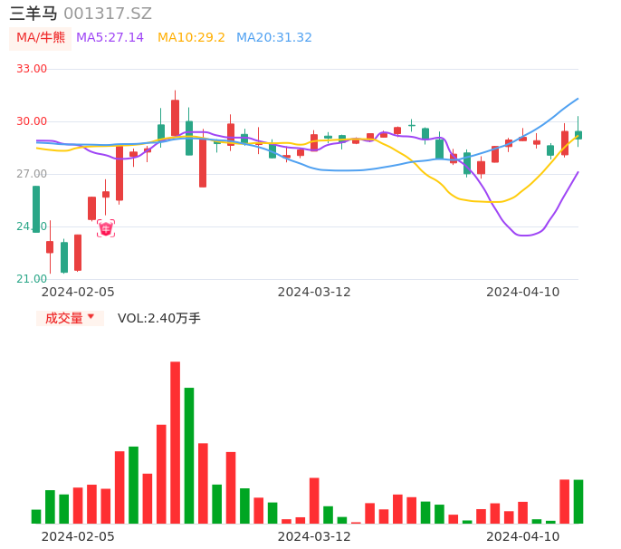The width and height of the screenshot is (621, 549).
Task: Select the MA5:27.14 legend label
Action: (110, 38)
